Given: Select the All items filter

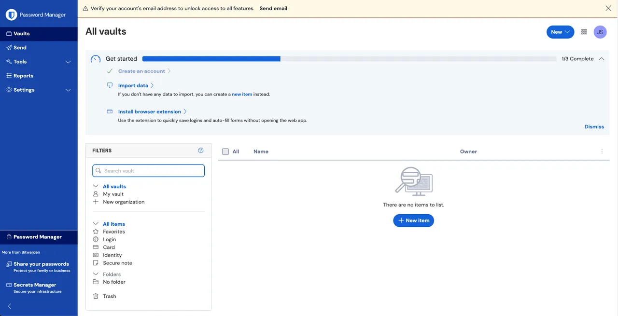Looking at the screenshot, I should (114, 224).
